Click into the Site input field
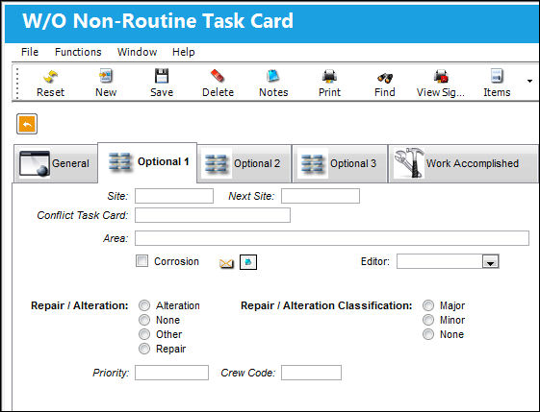The width and height of the screenshot is (540, 412). (174, 196)
